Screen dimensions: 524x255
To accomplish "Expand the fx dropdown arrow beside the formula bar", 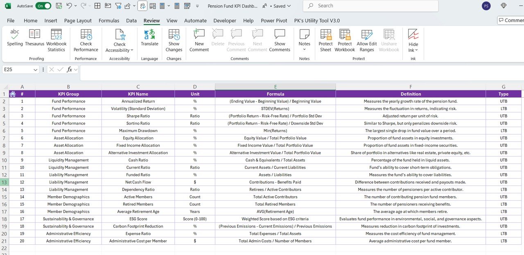I will tap(76, 70).
